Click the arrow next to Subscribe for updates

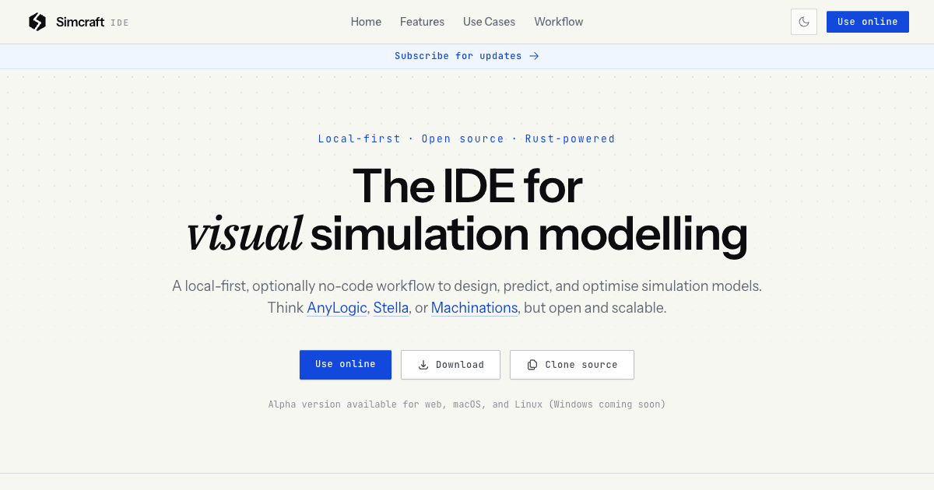[534, 56]
